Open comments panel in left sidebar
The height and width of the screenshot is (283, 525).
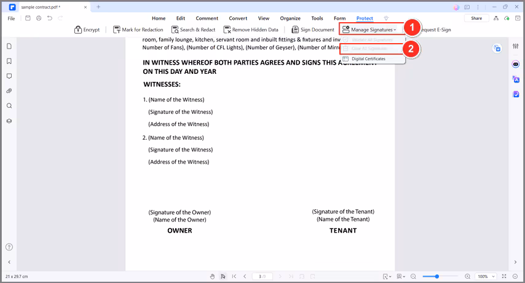pyautogui.click(x=9, y=76)
